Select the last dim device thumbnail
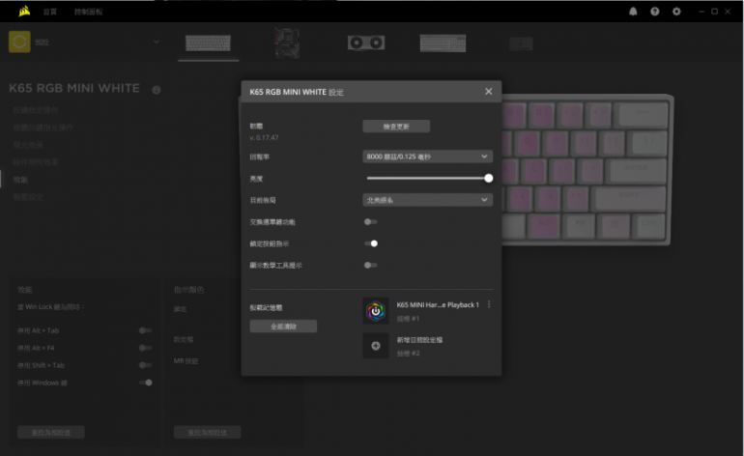744x456 pixels. tap(521, 43)
